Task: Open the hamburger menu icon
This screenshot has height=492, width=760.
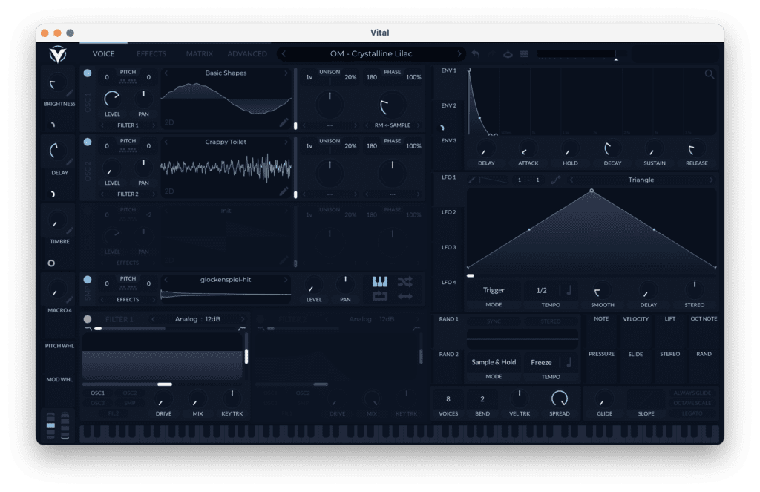Action: (x=524, y=54)
